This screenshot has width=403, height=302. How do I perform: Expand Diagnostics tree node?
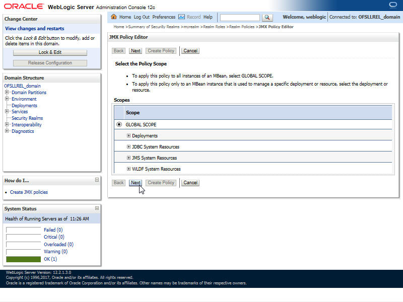(x=7, y=131)
